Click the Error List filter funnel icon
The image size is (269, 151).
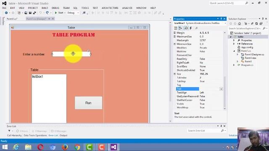9,131
